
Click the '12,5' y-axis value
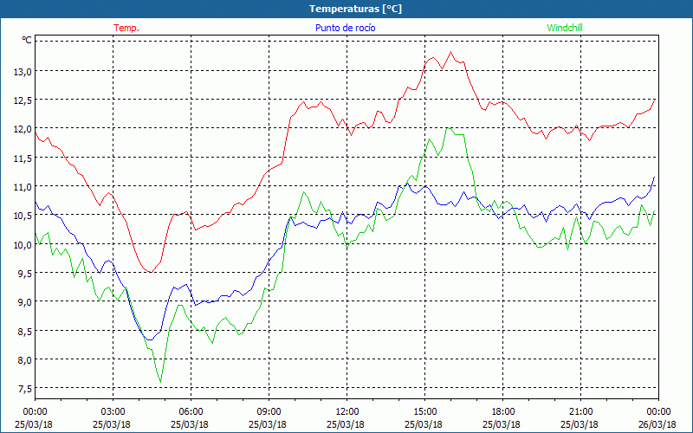click(x=23, y=100)
